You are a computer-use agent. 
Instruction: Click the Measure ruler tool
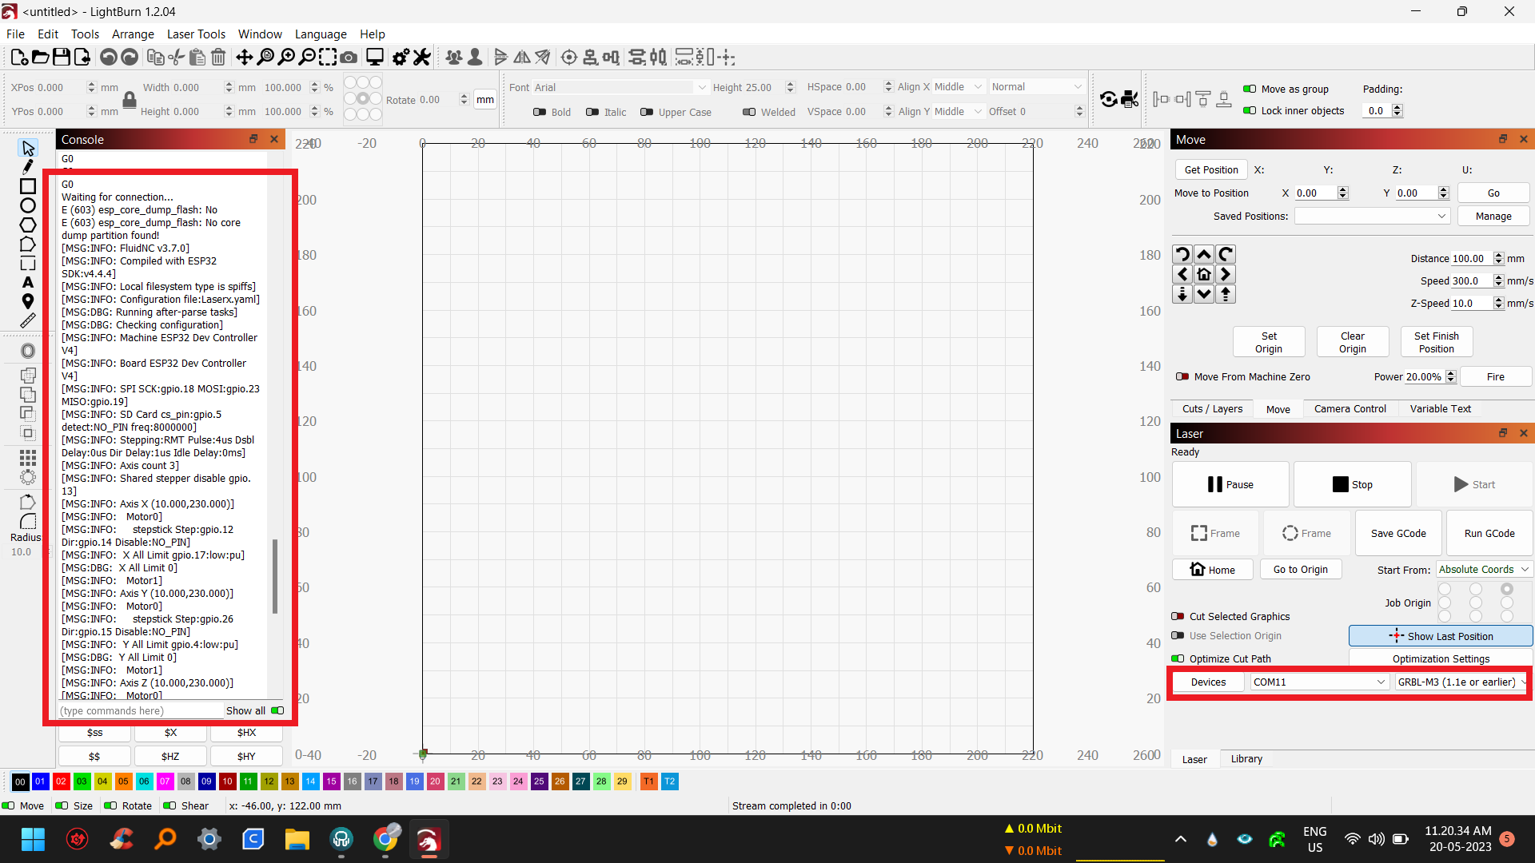27,321
